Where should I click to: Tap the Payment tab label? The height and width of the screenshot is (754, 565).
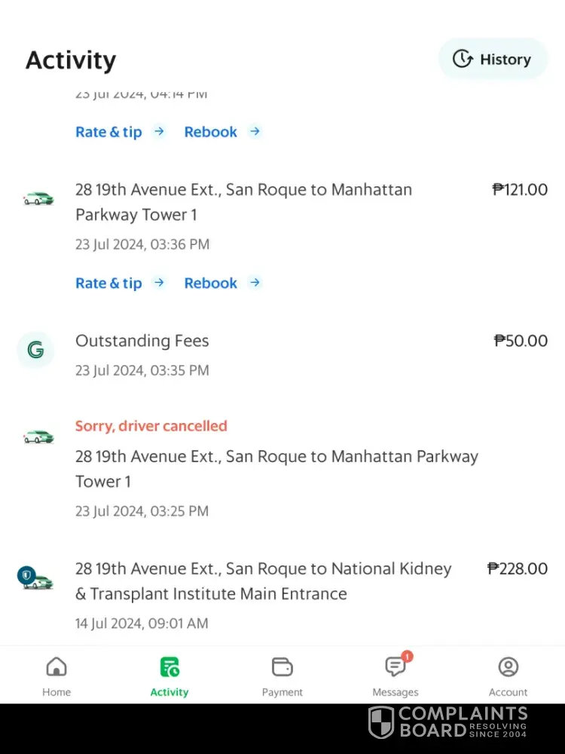click(x=282, y=692)
